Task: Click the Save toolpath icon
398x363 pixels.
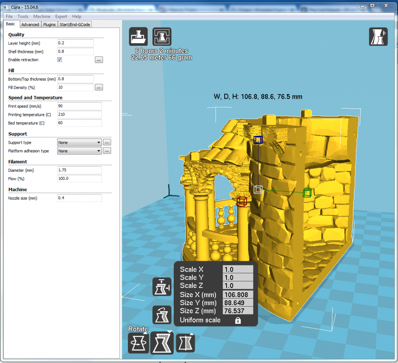Action: click(162, 37)
